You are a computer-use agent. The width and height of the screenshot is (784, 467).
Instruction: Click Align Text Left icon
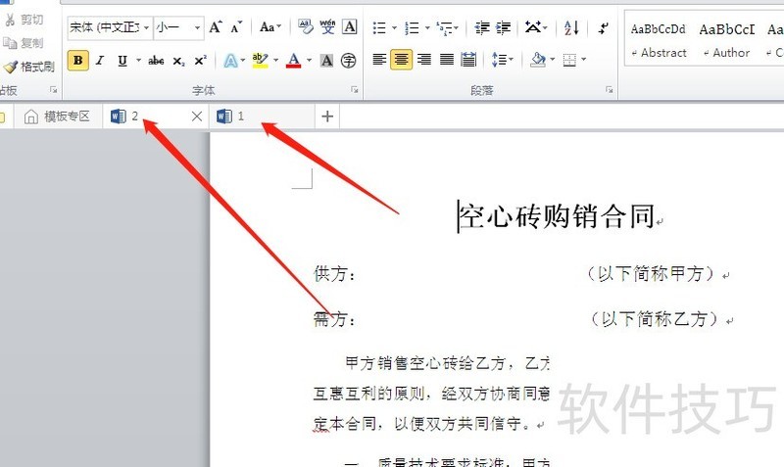coord(379,60)
